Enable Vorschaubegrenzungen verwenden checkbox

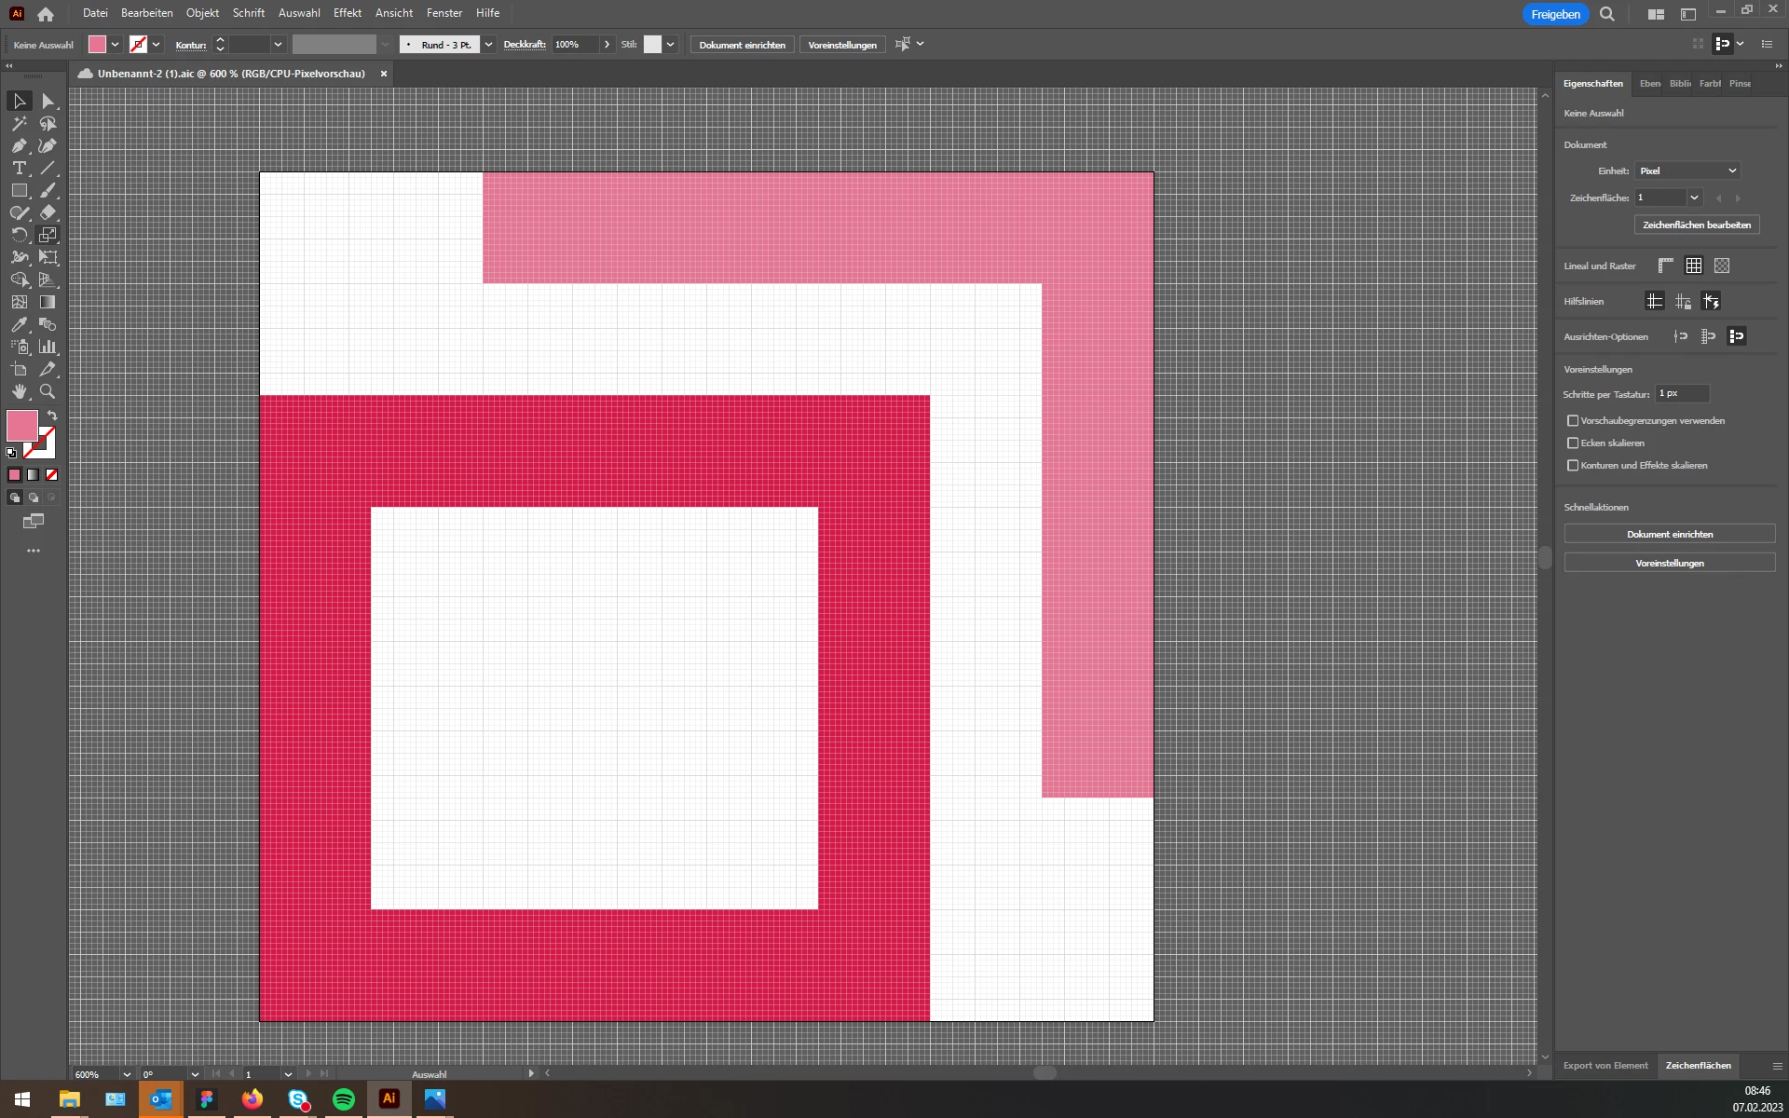coord(1573,420)
